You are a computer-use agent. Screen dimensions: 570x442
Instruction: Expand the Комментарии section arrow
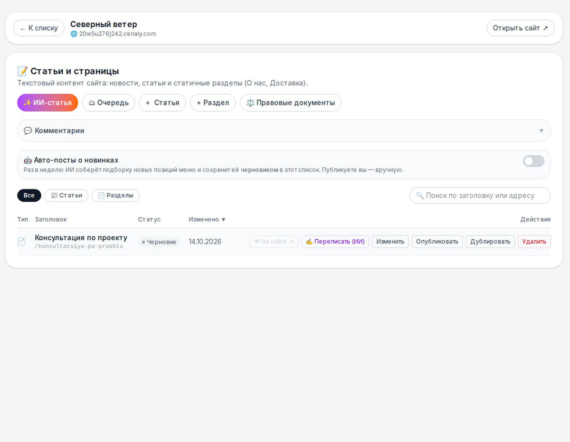click(x=541, y=131)
